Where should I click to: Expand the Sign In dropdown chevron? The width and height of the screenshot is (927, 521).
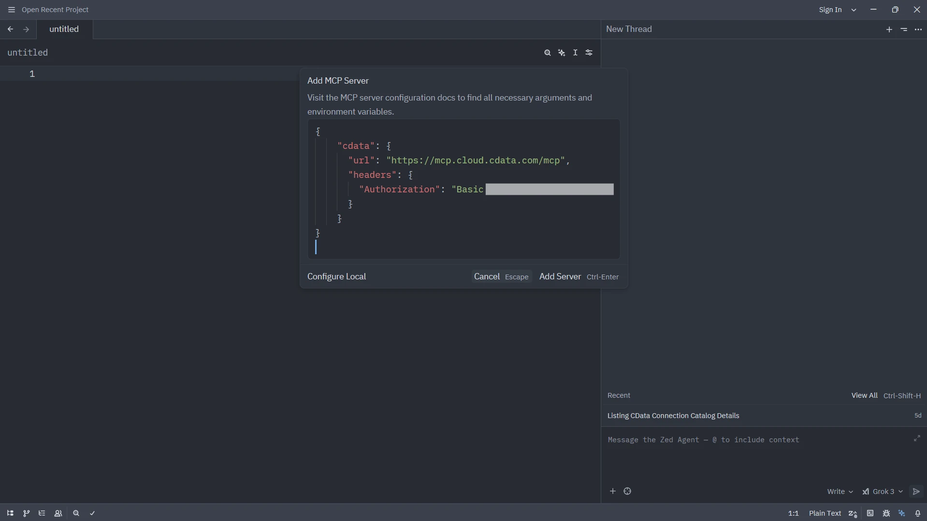854,10
